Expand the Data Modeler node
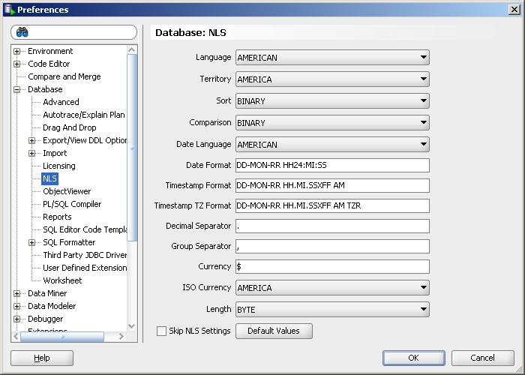Viewport: 525px width, 375px height. [16, 306]
